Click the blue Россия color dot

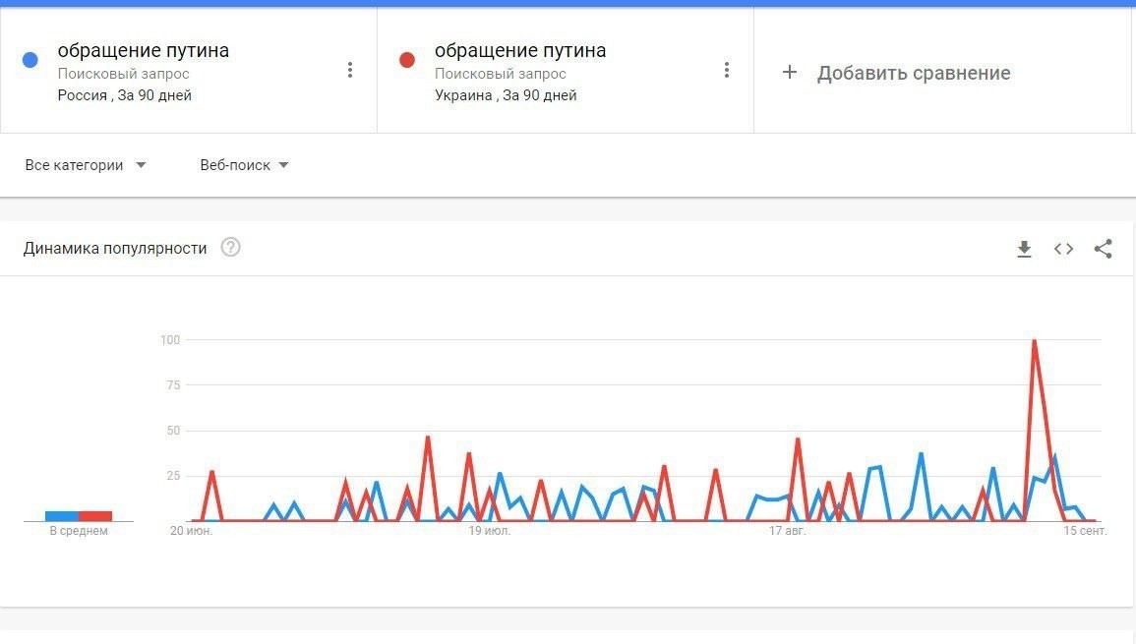click(30, 60)
